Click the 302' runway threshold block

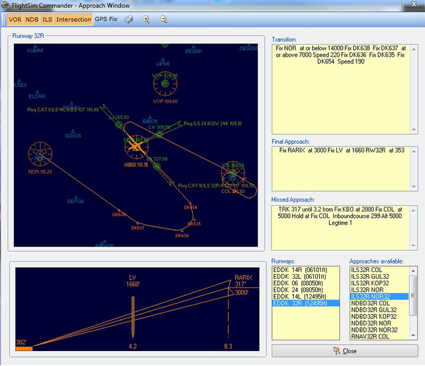coord(24,348)
